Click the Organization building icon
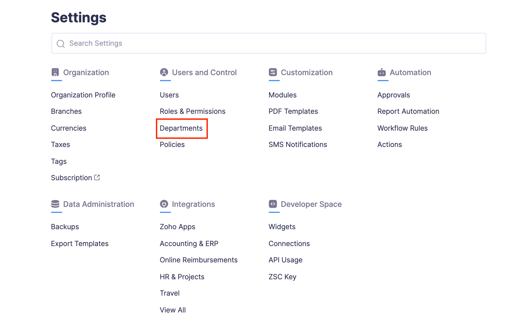Screen dimensions: 524x331 pyautogui.click(x=55, y=72)
